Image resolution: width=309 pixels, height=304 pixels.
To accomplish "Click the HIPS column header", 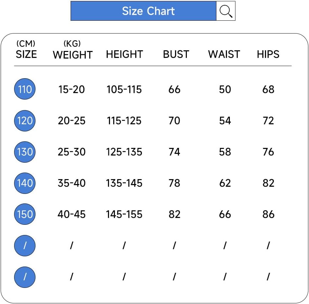I will (268, 54).
